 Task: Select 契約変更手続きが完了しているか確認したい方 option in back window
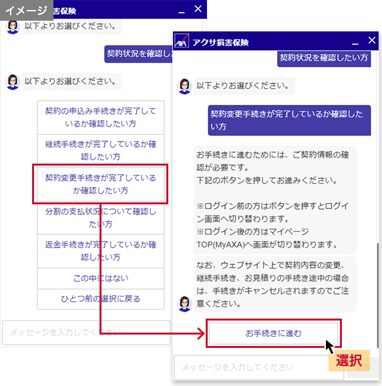point(100,184)
